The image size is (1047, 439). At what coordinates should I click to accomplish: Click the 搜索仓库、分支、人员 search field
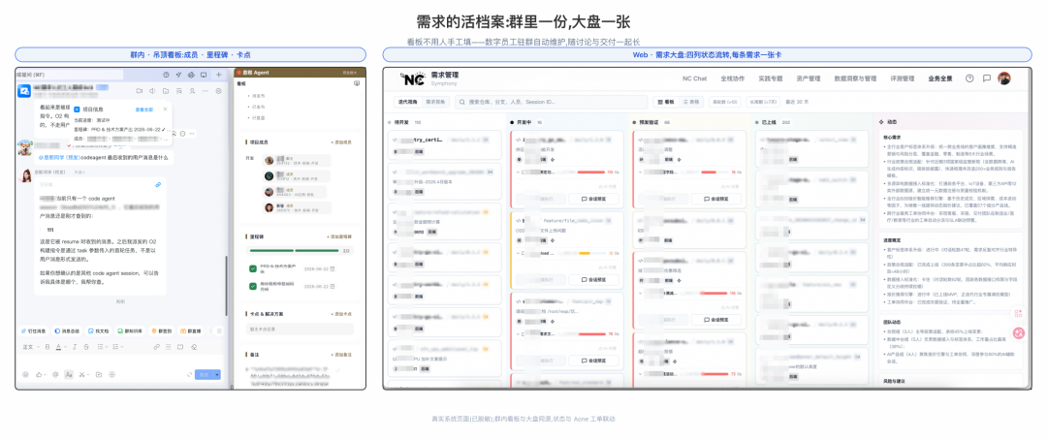point(551,102)
